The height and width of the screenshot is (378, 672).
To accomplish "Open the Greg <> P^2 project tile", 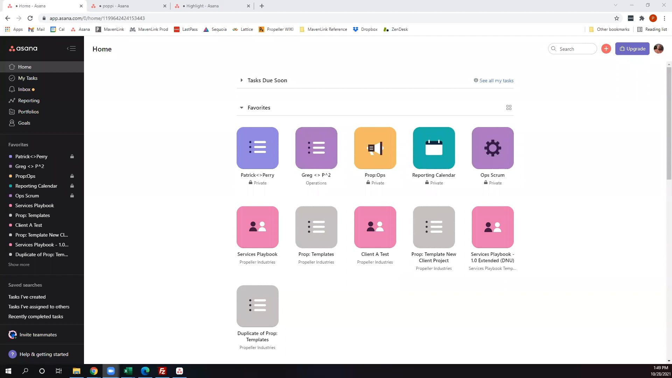I will pyautogui.click(x=316, y=148).
